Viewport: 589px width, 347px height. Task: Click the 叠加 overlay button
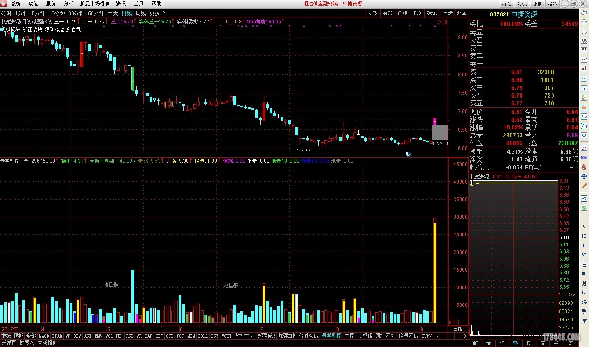tap(387, 13)
